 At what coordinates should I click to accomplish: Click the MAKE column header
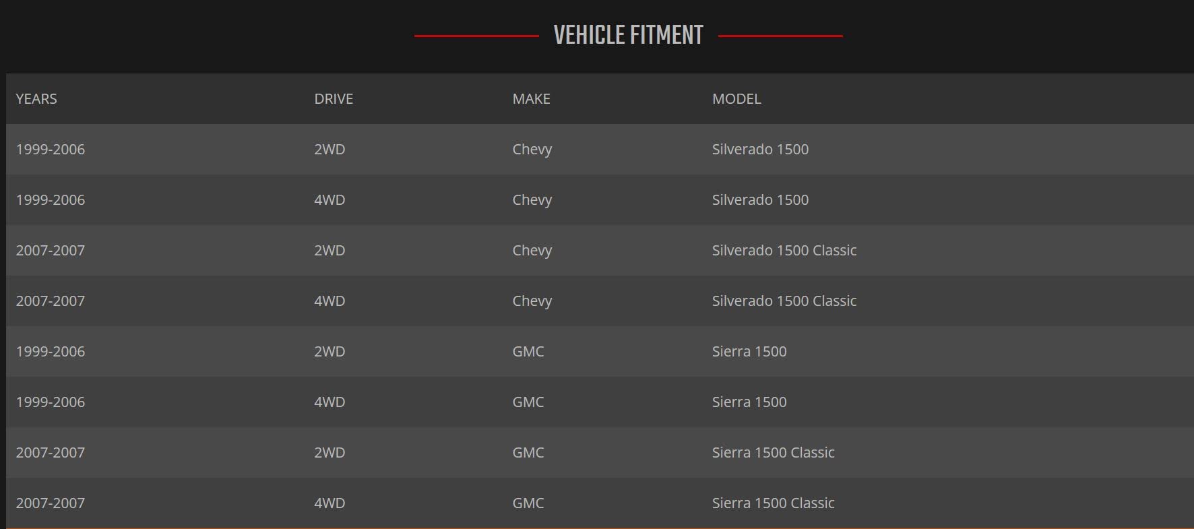tap(531, 99)
